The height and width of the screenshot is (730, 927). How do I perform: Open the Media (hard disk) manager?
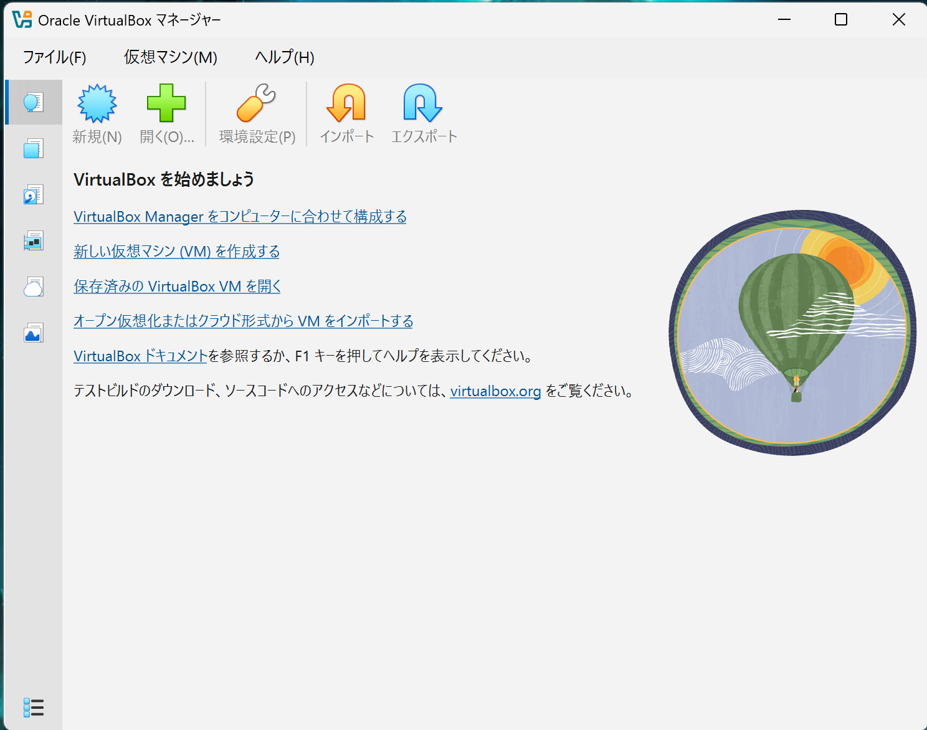pyautogui.click(x=34, y=194)
